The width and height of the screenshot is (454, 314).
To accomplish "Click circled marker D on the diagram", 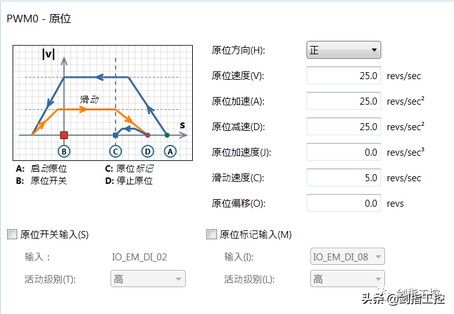I will pyautogui.click(x=148, y=151).
